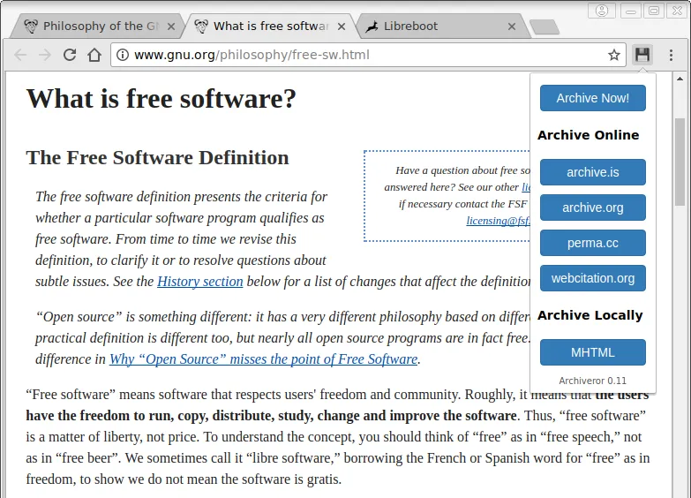Archive the page to webcitation.org
This screenshot has height=498, width=691.
(x=593, y=278)
